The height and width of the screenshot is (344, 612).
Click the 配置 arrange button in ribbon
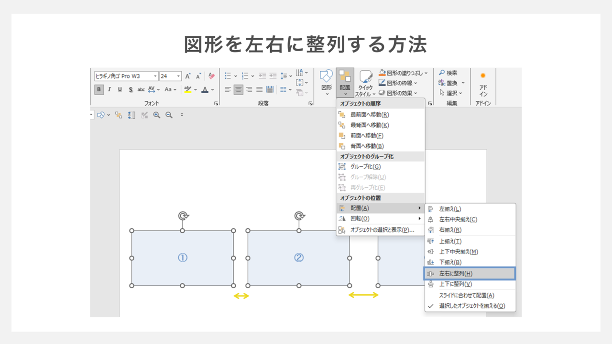point(345,83)
